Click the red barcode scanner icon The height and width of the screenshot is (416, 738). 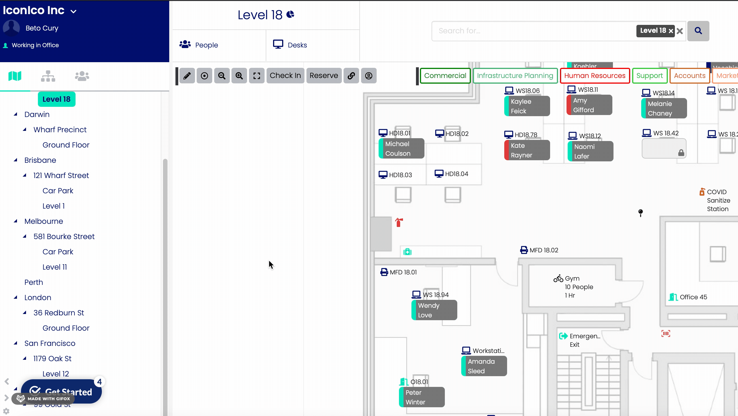point(666,333)
